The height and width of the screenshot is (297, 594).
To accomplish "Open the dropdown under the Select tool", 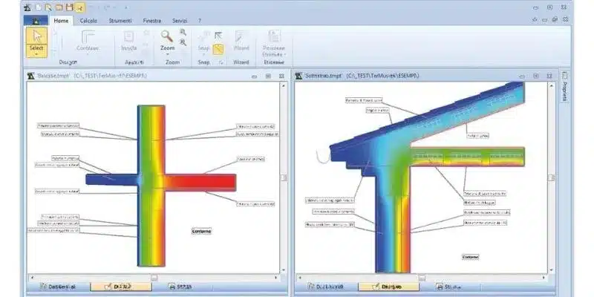I will point(36,54).
